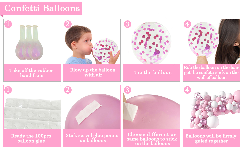Open the 100pcs glue dots sheet image
The height and width of the screenshot is (150, 243).
(32, 107)
